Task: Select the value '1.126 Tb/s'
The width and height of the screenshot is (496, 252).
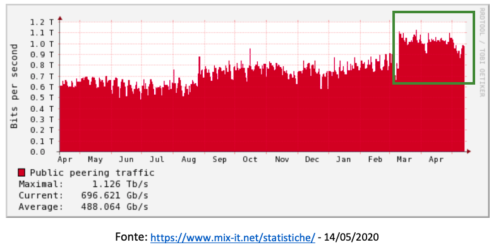Action: click(120, 184)
